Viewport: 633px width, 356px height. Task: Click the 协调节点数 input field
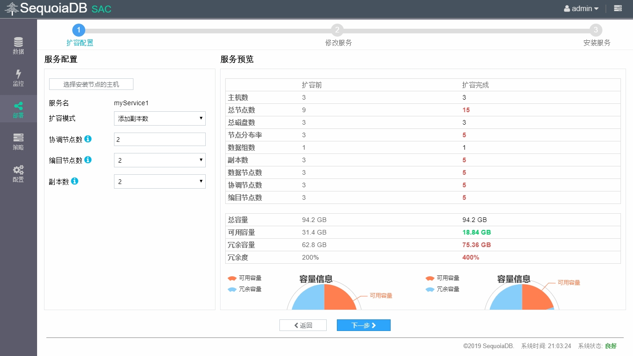159,140
